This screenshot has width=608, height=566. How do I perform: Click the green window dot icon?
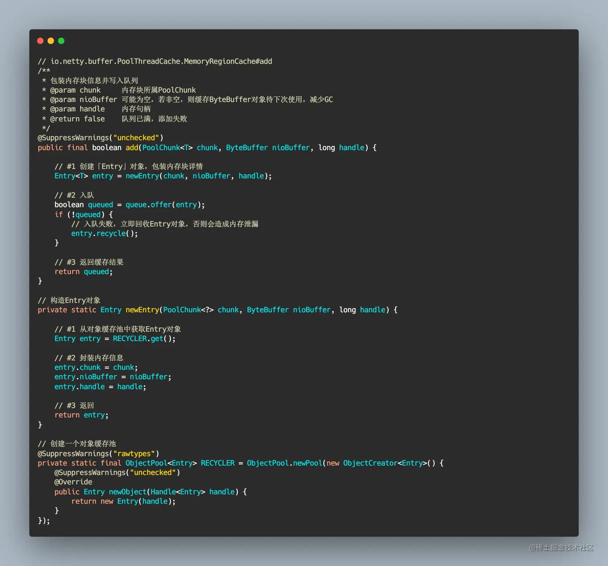click(61, 41)
